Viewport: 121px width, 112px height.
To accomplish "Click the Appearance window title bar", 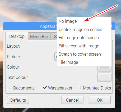I will click(30, 26).
